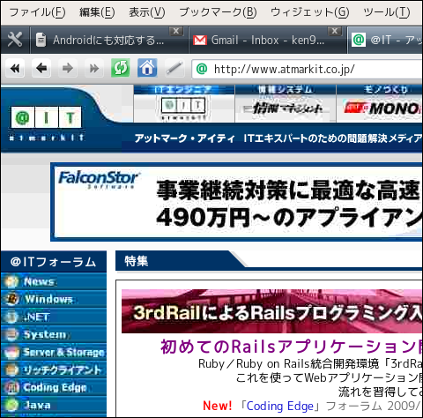The height and width of the screenshot is (418, 423).
Task: Open the Windows forum link
Action: click(48, 299)
